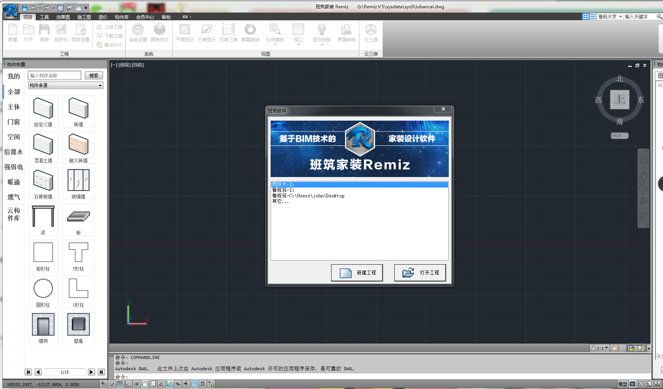Screen dimensions: 663x389
Task: Click 三维显示 3D display icon
Action: (207, 33)
